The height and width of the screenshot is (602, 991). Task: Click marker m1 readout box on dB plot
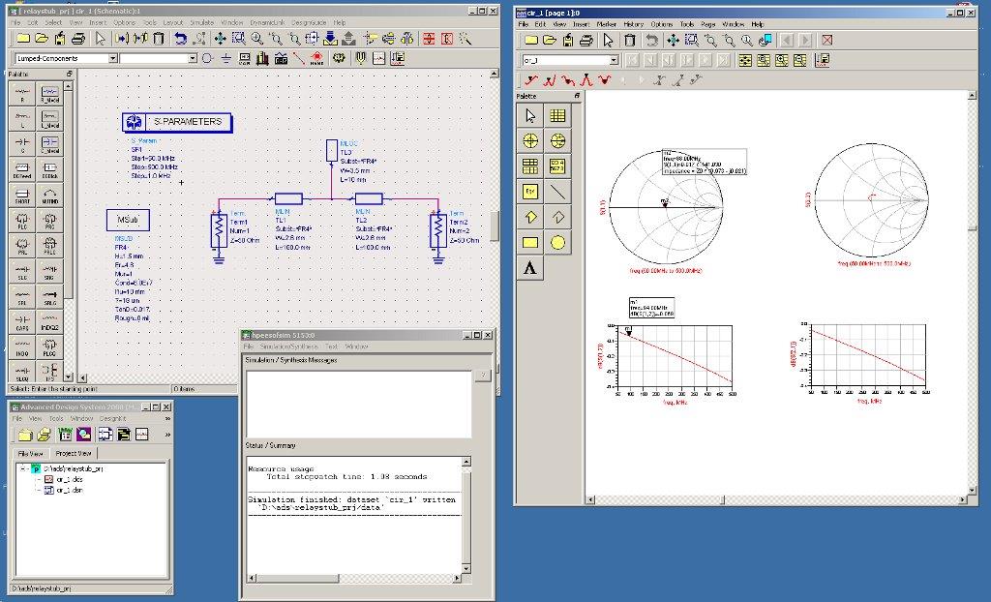point(651,308)
